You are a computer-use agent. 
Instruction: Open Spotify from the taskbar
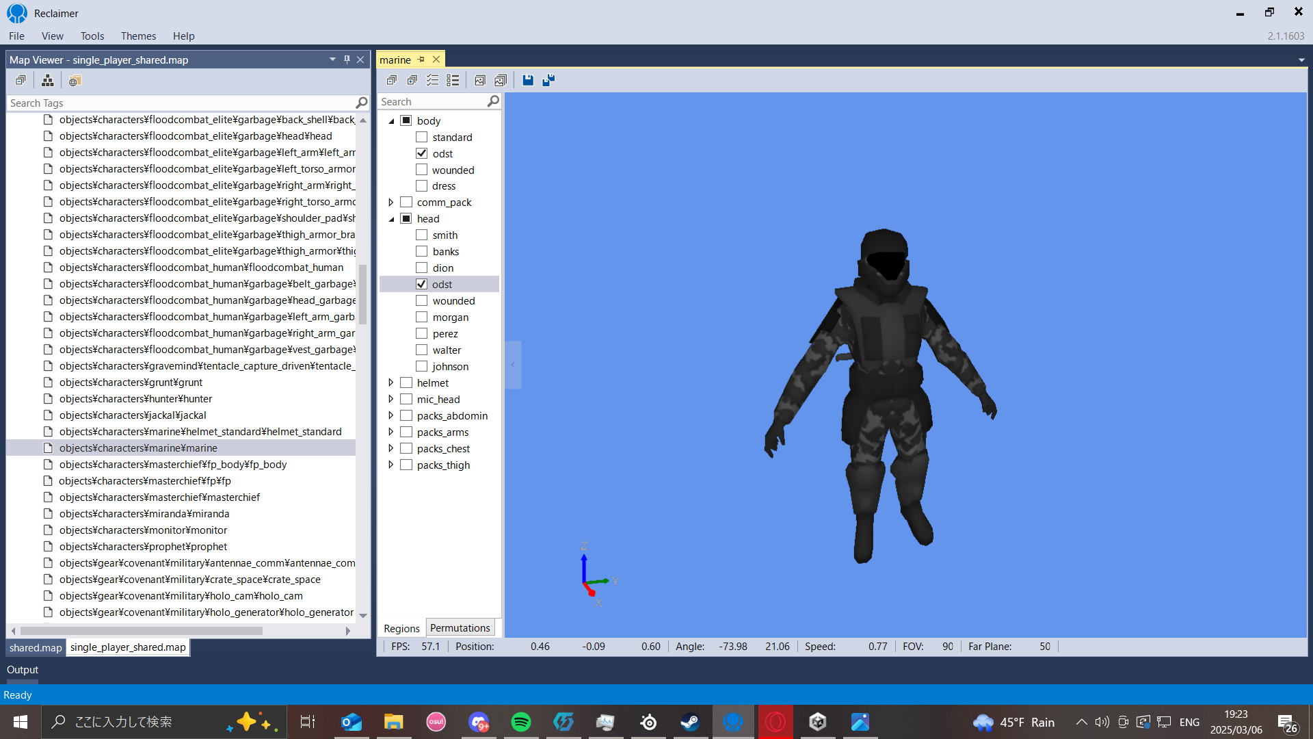point(520,722)
